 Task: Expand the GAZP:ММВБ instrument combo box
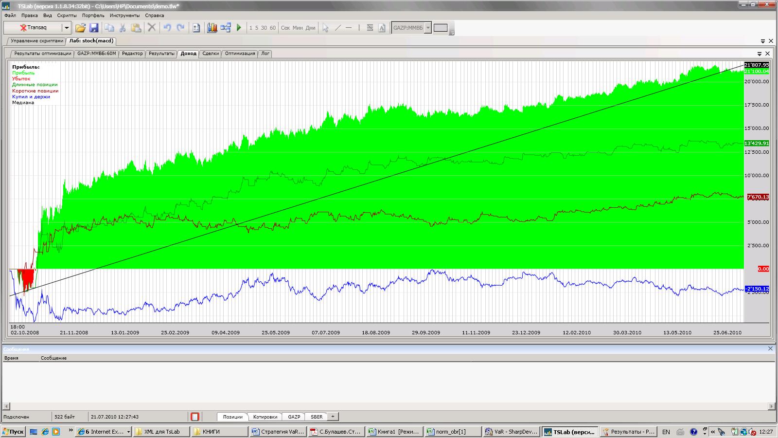point(428,28)
